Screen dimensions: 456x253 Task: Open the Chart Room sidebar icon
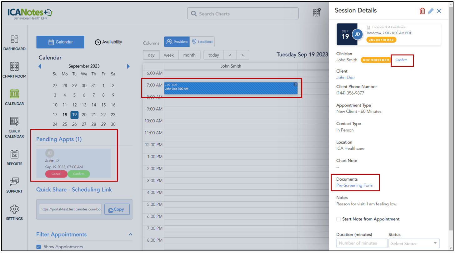click(14, 67)
